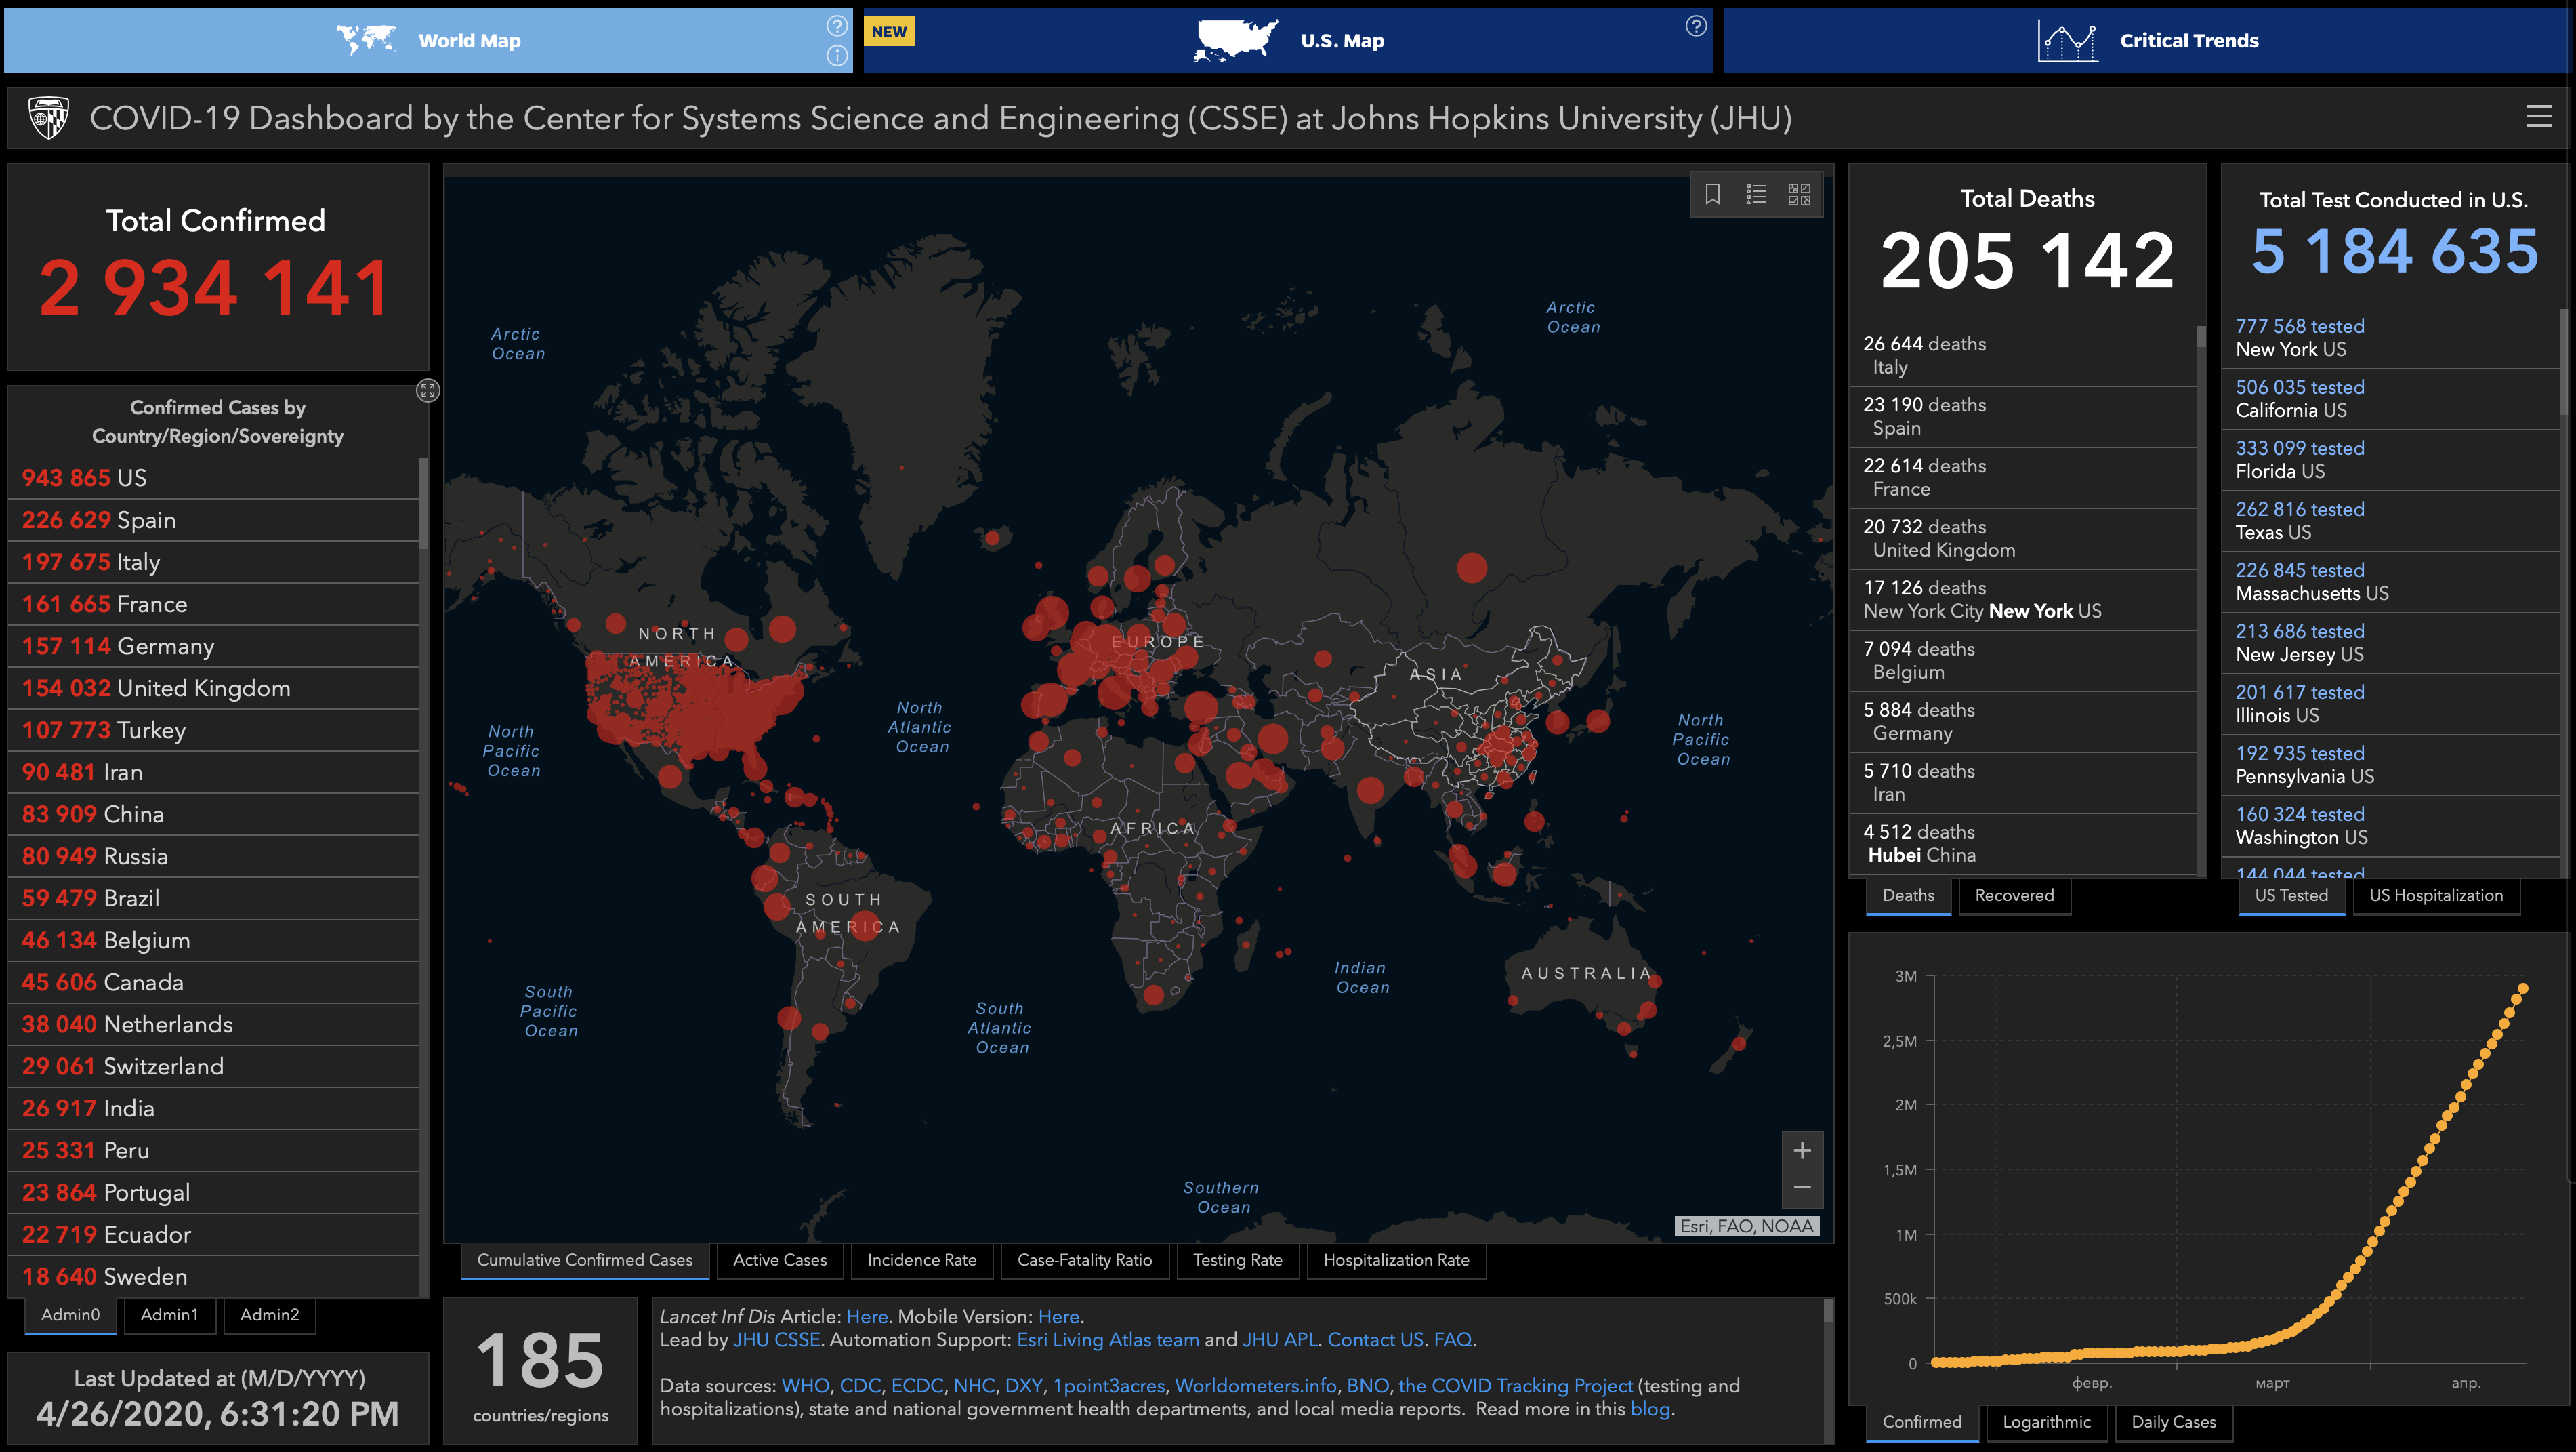Zoom in on the map with plus
Viewport: 2576px width, 1452px height.
1802,1151
